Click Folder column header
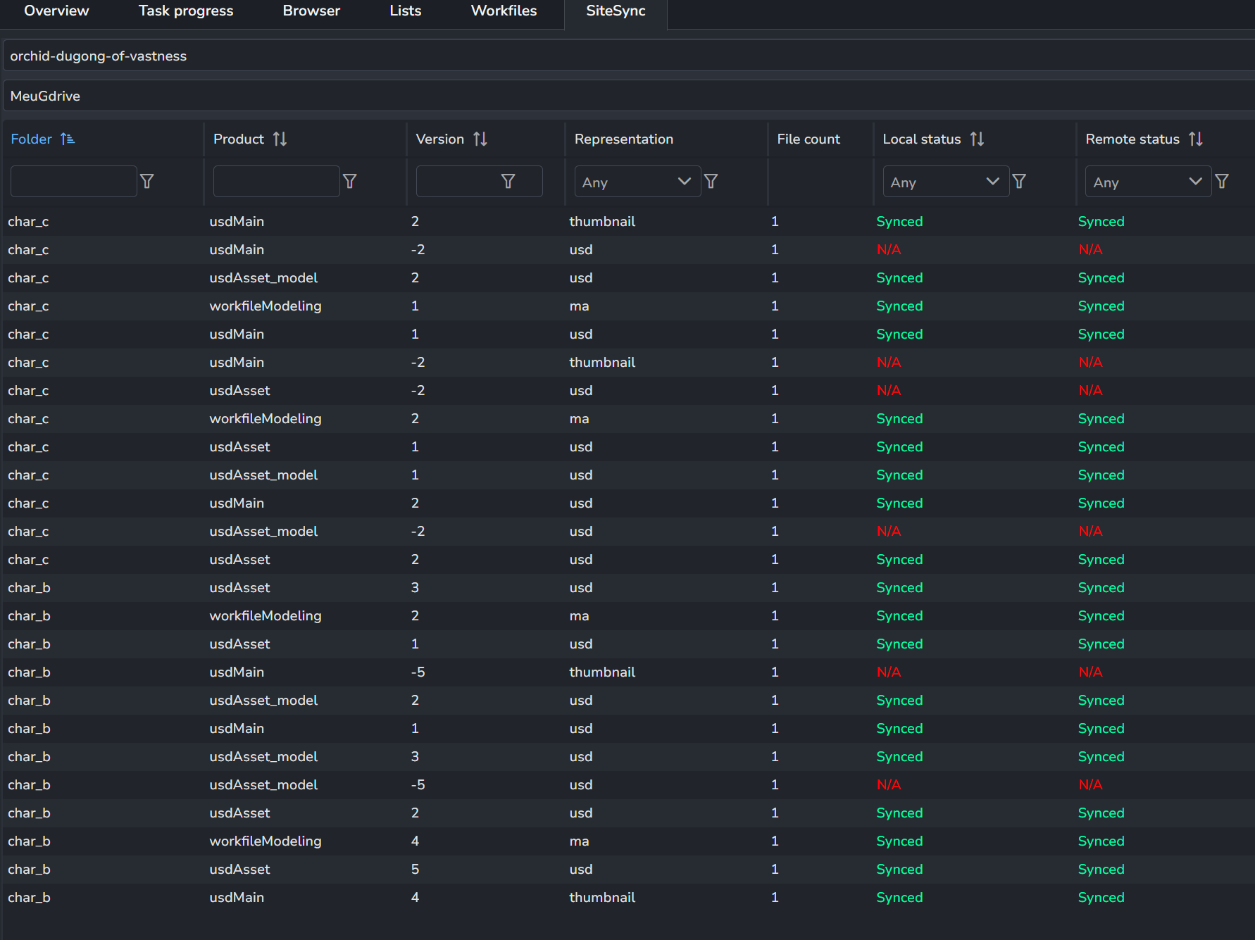This screenshot has width=1255, height=940. coord(32,139)
